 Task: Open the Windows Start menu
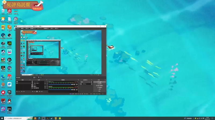click(2, 118)
